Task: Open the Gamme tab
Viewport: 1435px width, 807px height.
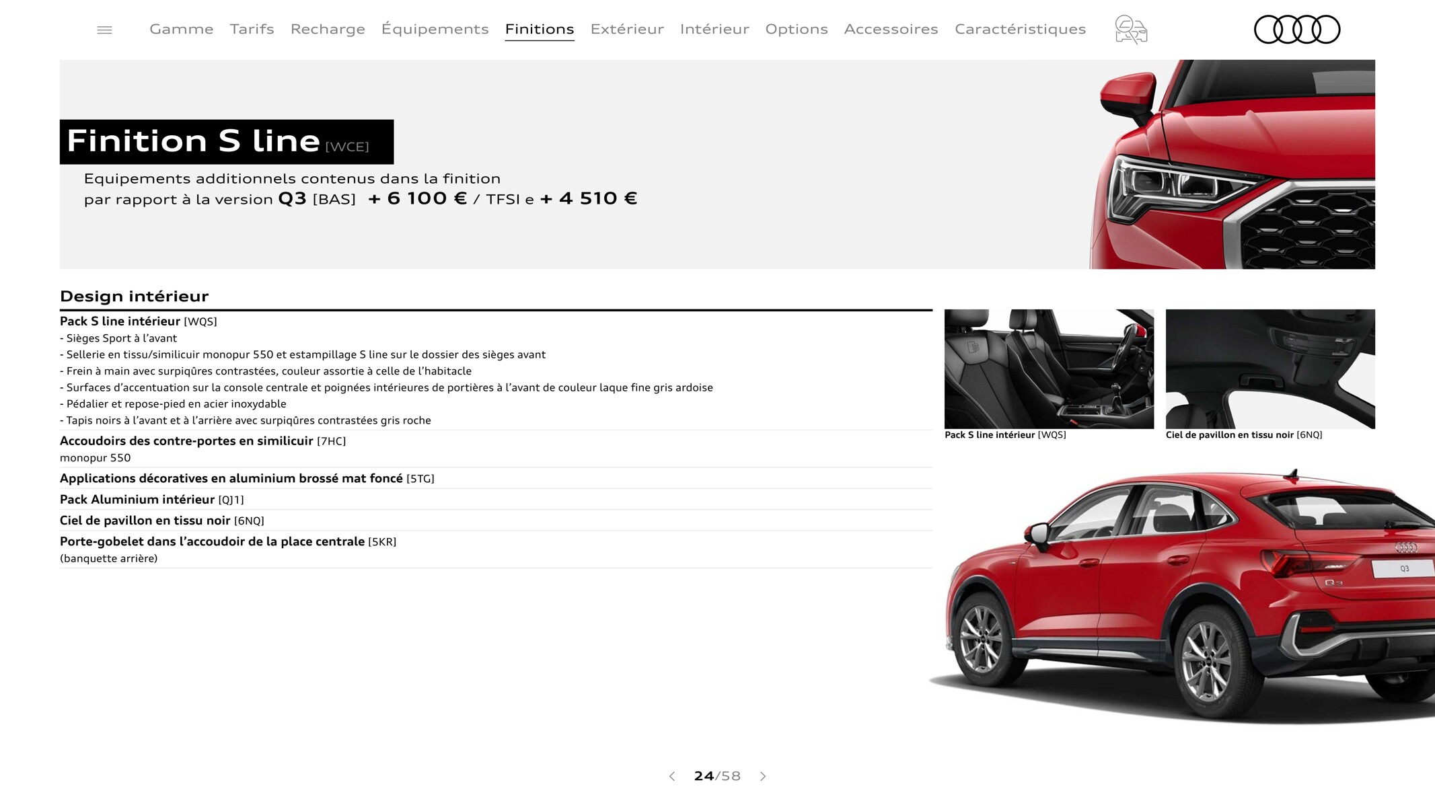Action: point(181,29)
